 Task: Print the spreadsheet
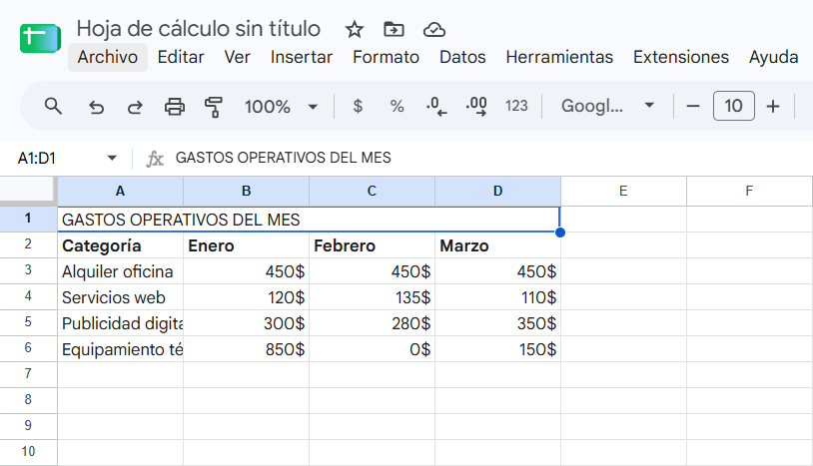coord(174,107)
